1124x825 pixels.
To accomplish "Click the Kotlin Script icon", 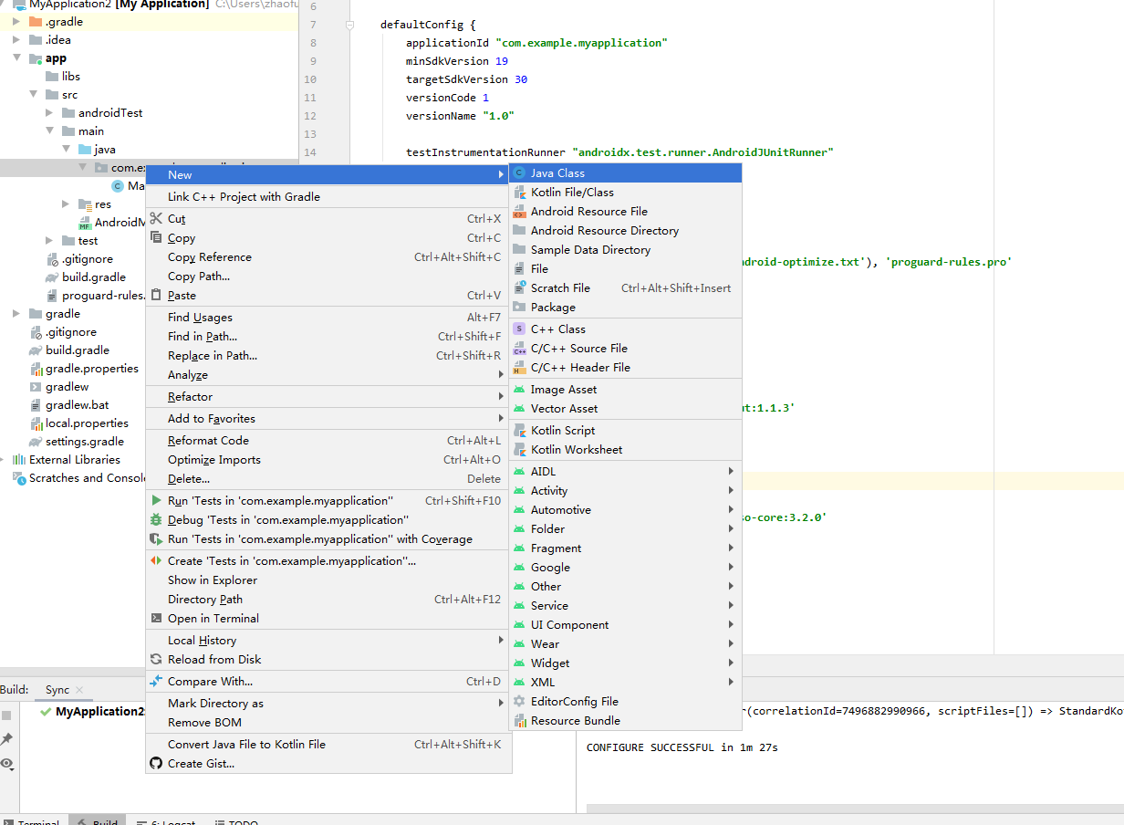I will coord(519,430).
